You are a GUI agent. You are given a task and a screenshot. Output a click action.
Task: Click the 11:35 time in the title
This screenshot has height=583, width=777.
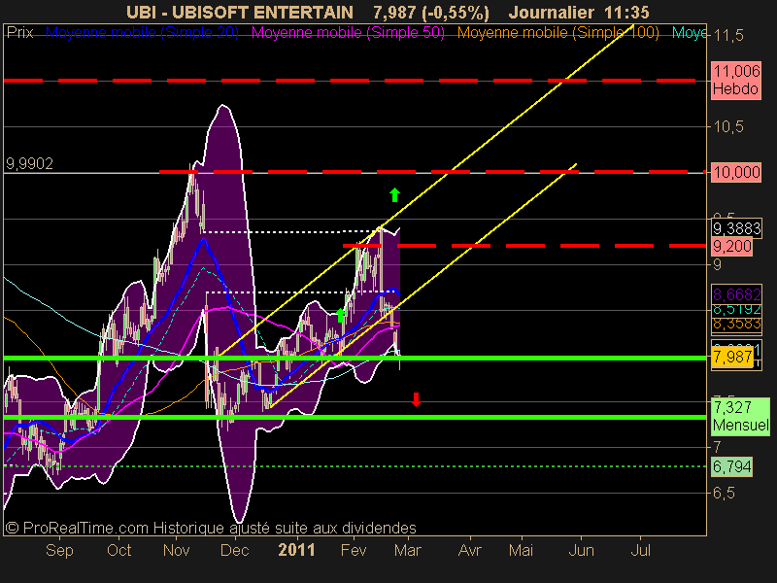(626, 12)
